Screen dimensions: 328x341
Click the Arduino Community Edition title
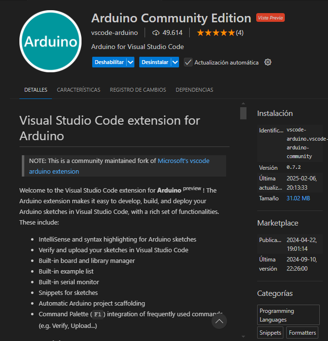pyautogui.click(x=171, y=18)
